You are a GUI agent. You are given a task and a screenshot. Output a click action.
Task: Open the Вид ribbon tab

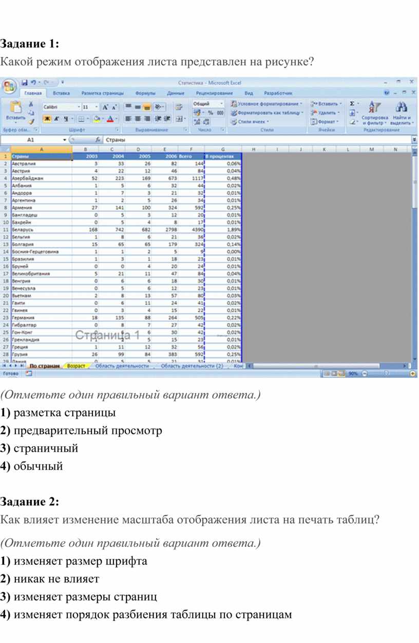249,93
